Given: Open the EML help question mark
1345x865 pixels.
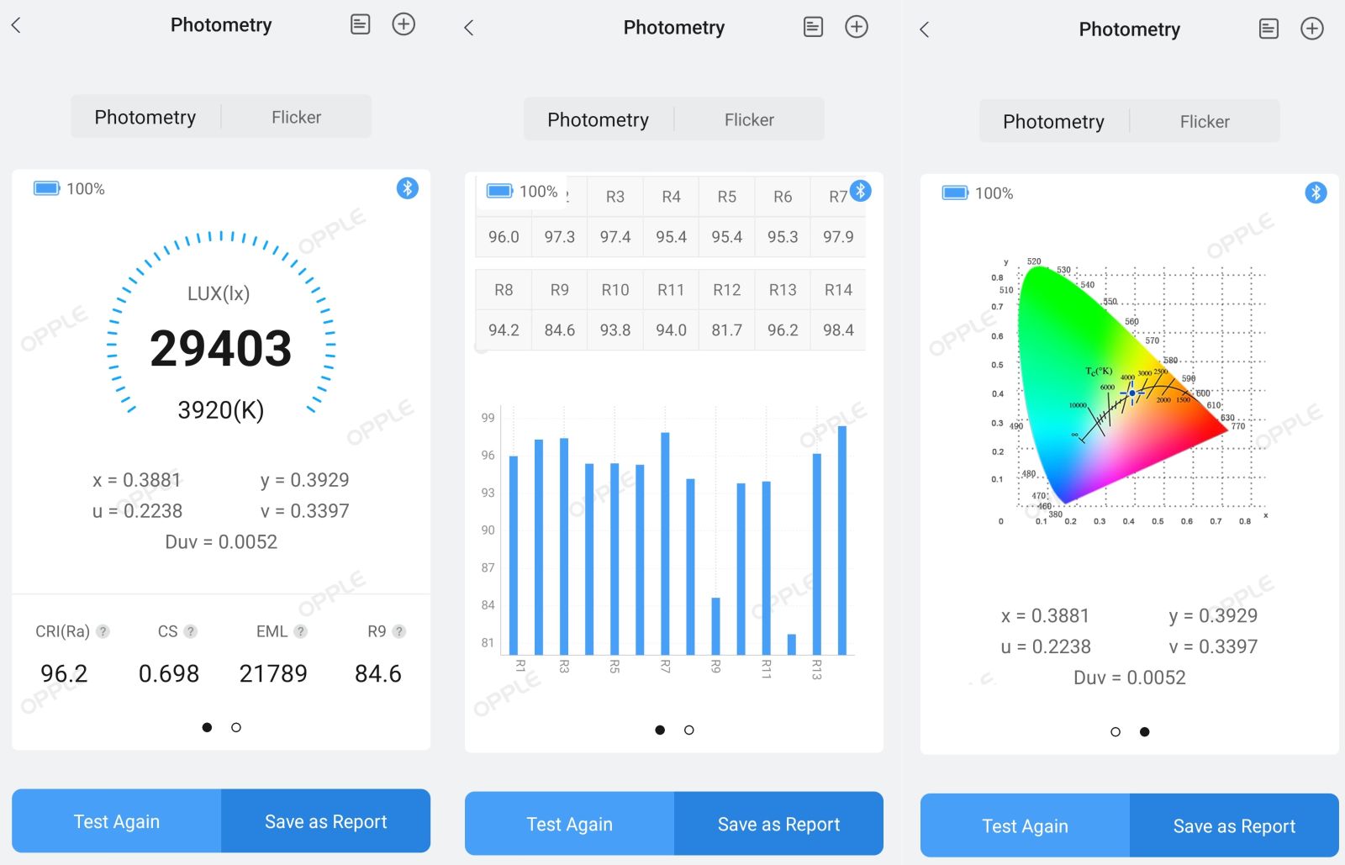Looking at the screenshot, I should pyautogui.click(x=300, y=631).
